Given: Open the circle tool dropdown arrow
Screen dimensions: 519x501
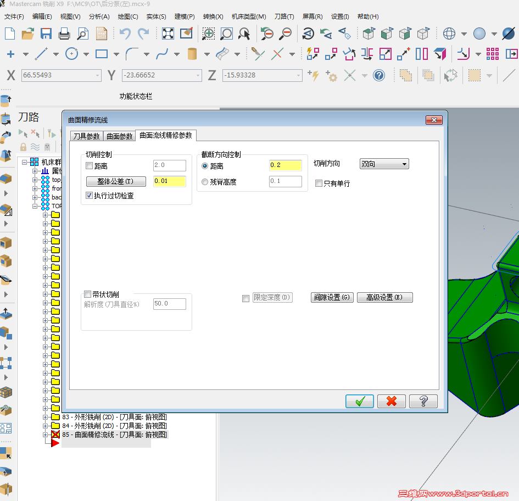Looking at the screenshot, I should click(86, 54).
